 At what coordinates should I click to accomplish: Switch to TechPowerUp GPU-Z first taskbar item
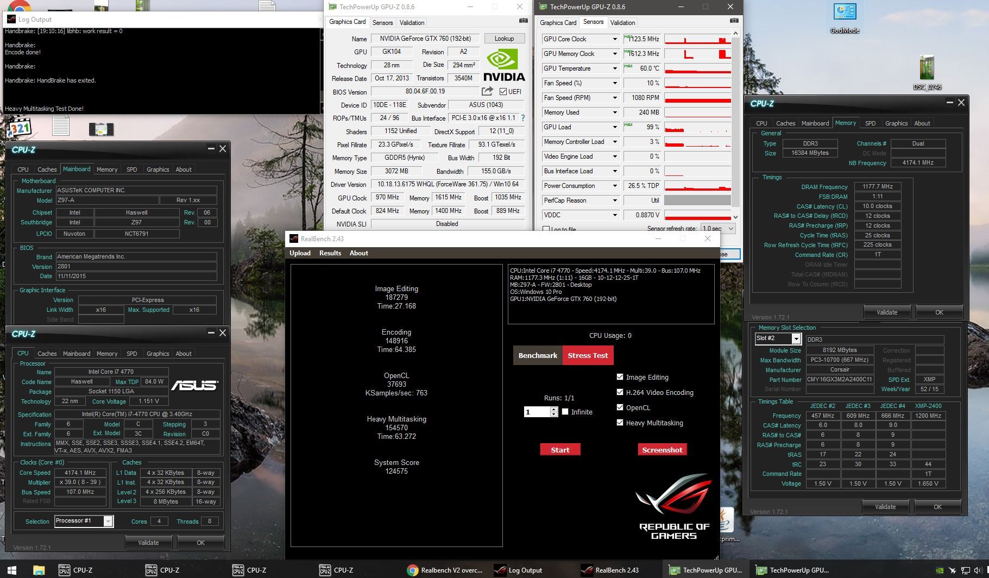[x=706, y=570]
